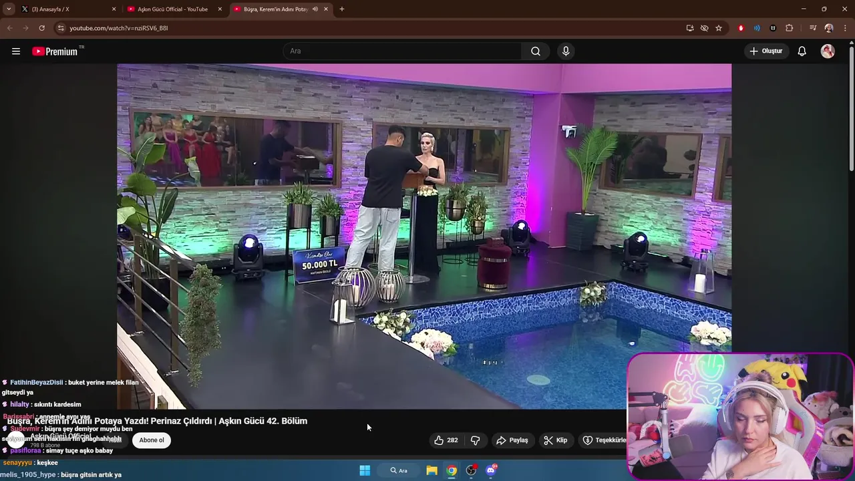855x481 pixels.
Task: Open Chrome from the taskbar
Action: point(452,470)
